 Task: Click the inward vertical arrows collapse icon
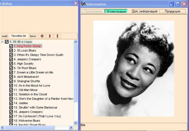pyautogui.click(x=57, y=36)
